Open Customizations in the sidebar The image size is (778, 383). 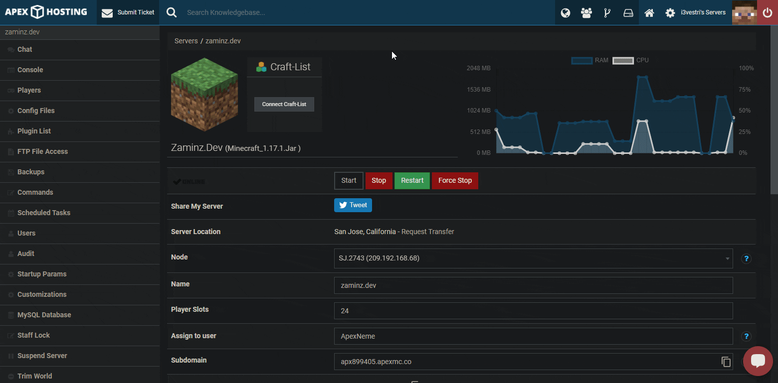pos(80,294)
